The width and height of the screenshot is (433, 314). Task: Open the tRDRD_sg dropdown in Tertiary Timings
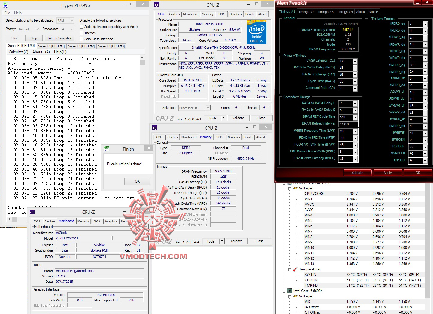(425, 24)
